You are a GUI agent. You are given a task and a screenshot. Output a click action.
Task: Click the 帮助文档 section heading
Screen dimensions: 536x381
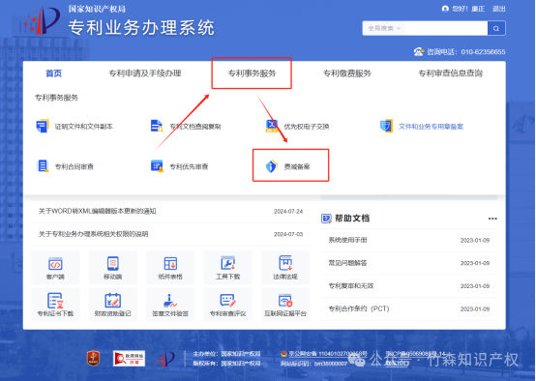pyautogui.click(x=352, y=219)
